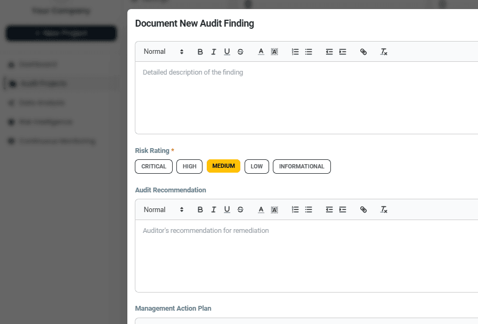Select the MEDIUM risk rating

click(223, 166)
